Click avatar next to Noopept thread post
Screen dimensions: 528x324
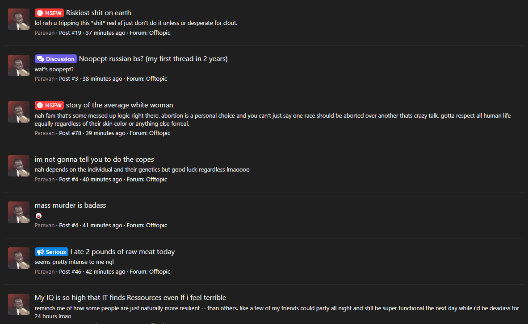(19, 66)
